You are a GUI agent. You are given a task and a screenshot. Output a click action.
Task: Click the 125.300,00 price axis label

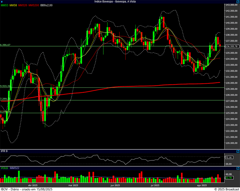[232, 113]
